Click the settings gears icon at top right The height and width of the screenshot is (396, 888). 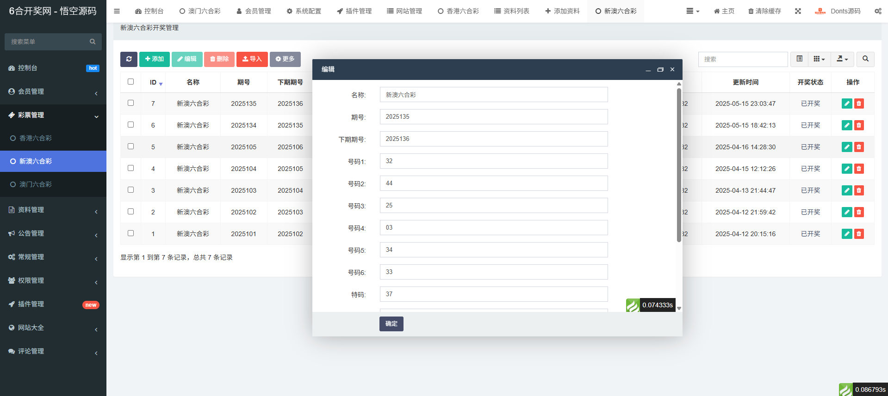point(877,11)
